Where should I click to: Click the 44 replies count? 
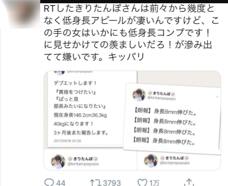[61, 183]
